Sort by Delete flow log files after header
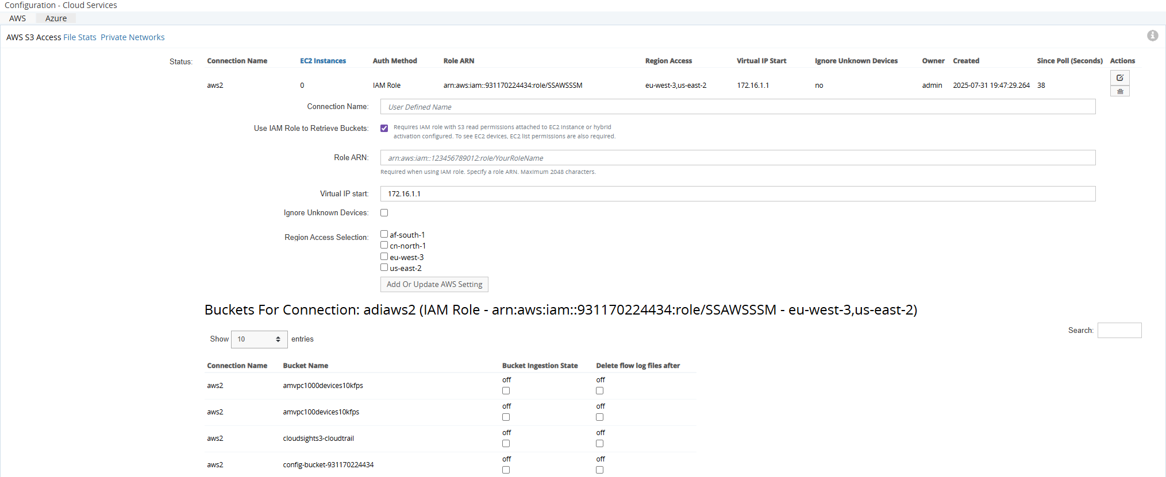The image size is (1166, 477). 638,366
